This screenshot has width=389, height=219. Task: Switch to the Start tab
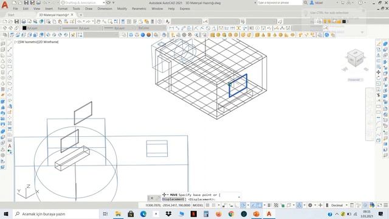click(11, 15)
